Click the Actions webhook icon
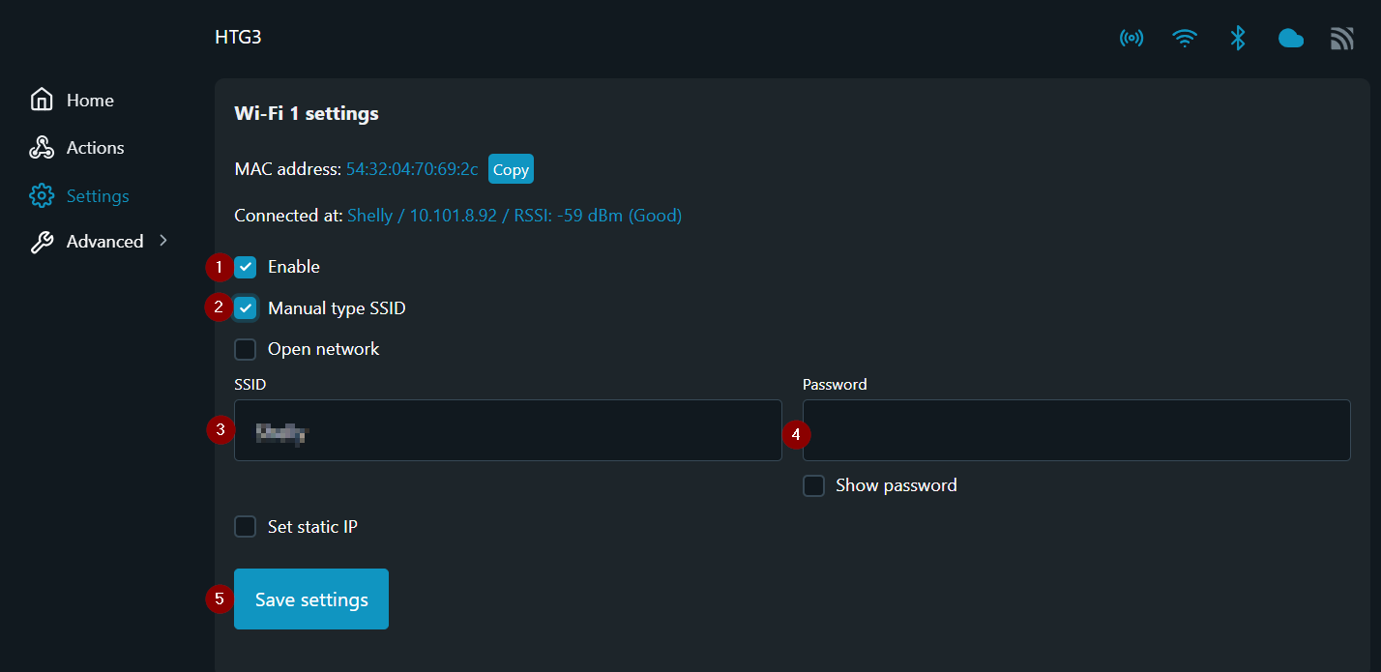Screen dimensions: 1381x672 pos(42,148)
